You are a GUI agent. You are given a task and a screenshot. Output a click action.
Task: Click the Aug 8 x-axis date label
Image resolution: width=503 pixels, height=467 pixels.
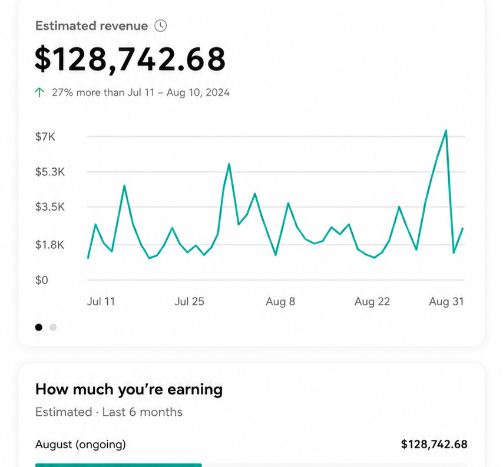[280, 301]
